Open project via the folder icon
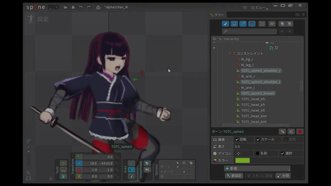Viewport: 331px width, 186px height. click(x=65, y=7)
